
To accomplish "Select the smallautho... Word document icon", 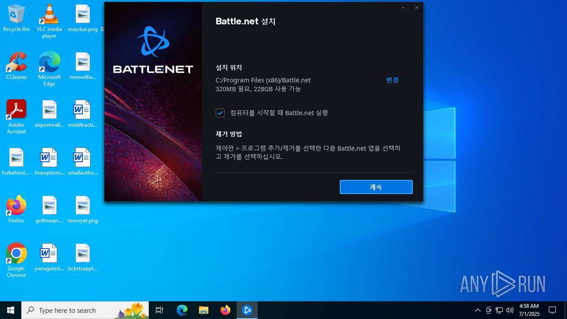I will pyautogui.click(x=83, y=162).
